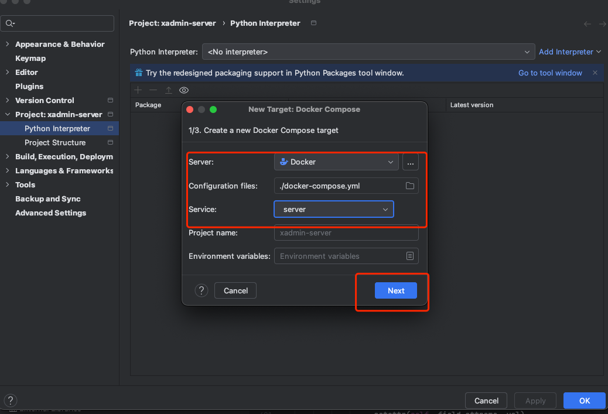Click project-level icon next to breadcrumb title
This screenshot has width=608, height=414.
coord(314,23)
